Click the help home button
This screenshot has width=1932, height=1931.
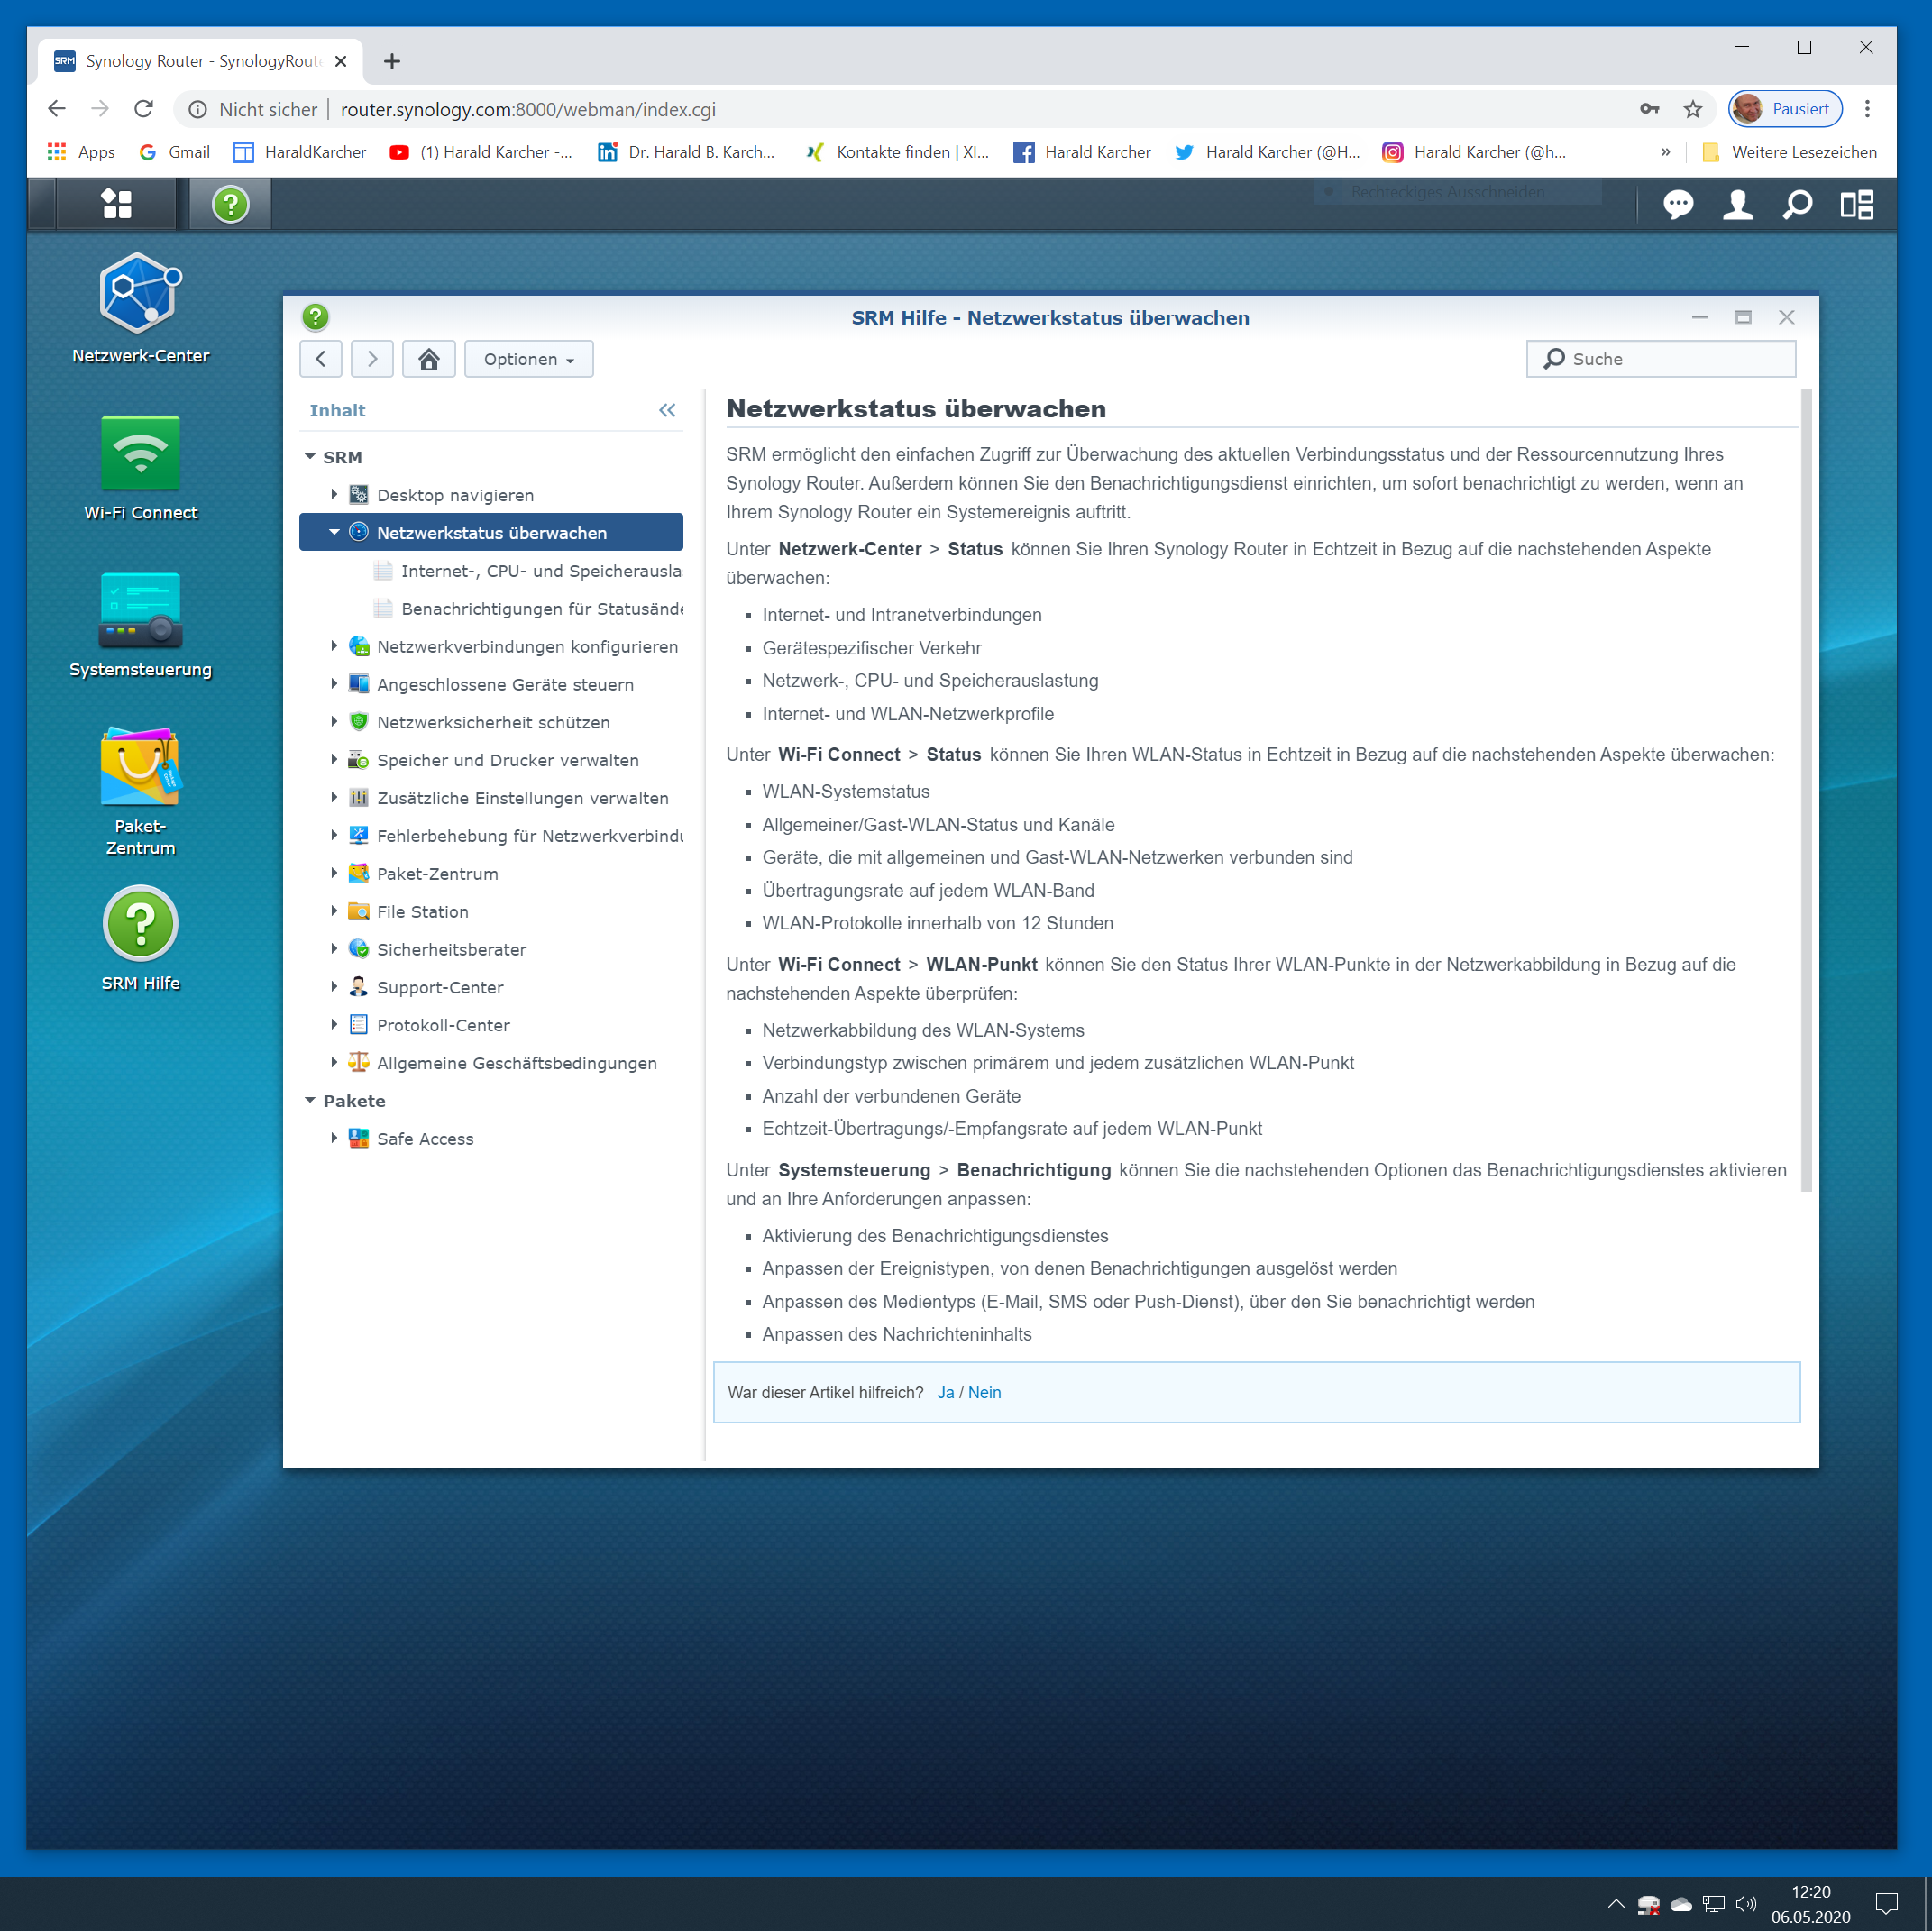[x=429, y=359]
